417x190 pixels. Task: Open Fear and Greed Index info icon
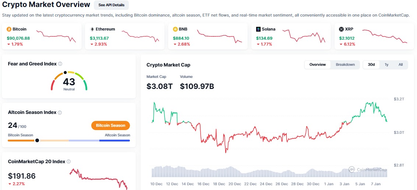point(60,64)
